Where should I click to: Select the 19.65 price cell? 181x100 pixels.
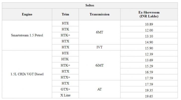pos(149,95)
